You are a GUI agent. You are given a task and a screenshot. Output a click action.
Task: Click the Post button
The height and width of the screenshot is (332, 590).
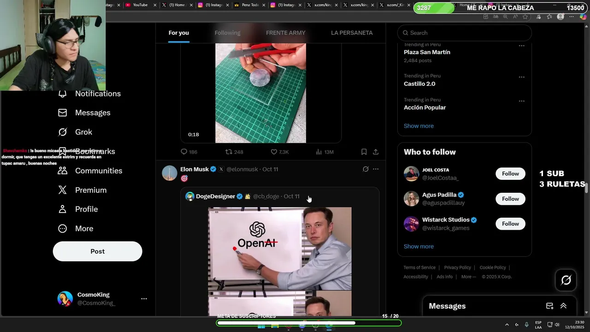click(97, 251)
